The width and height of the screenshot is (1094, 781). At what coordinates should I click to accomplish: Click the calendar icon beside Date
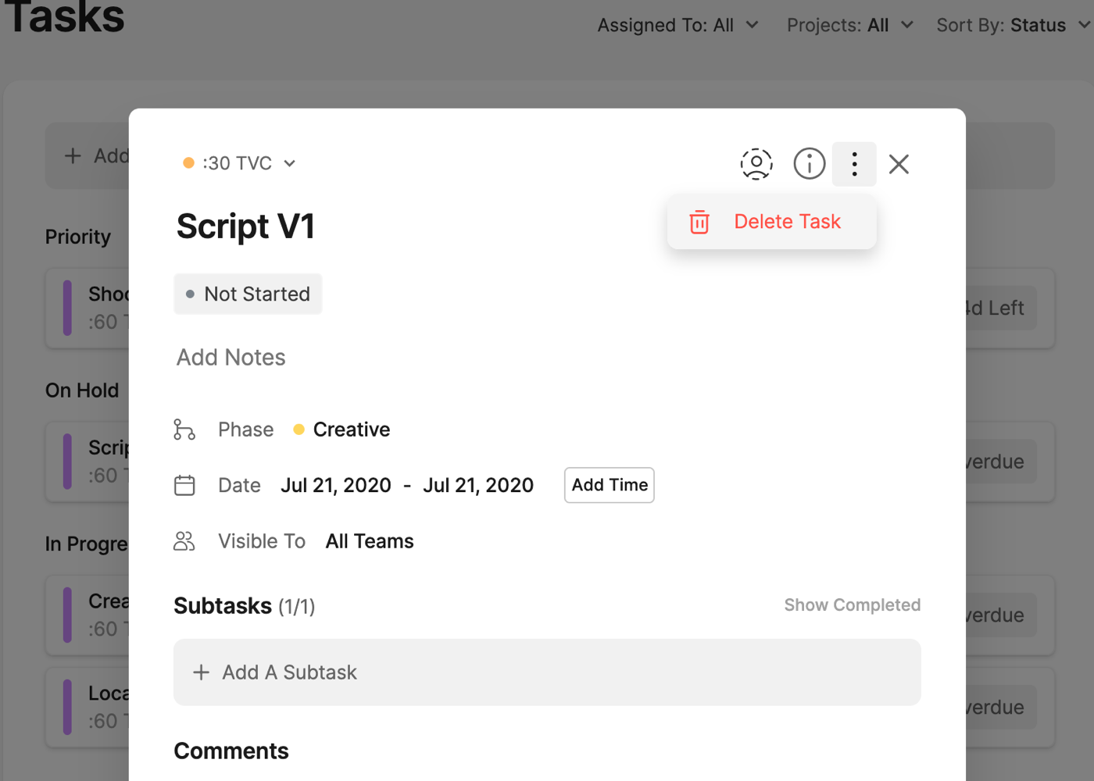coord(184,485)
